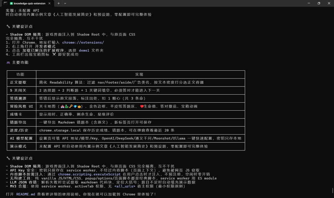Click the wrench emoji above the Shadow DOM bullet list
The height and width of the screenshot is (198, 334).
click(8, 158)
